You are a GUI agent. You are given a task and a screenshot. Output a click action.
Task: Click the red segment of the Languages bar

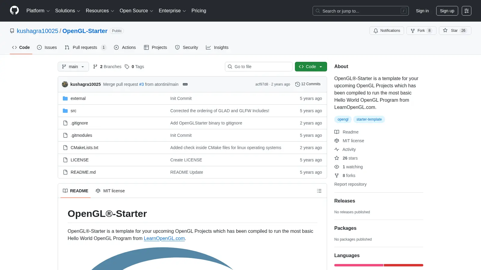click(403, 265)
